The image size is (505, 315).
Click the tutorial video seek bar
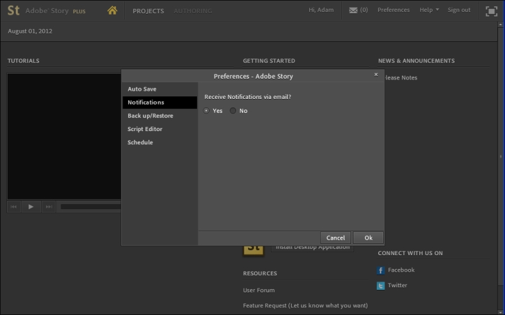[x=91, y=207]
